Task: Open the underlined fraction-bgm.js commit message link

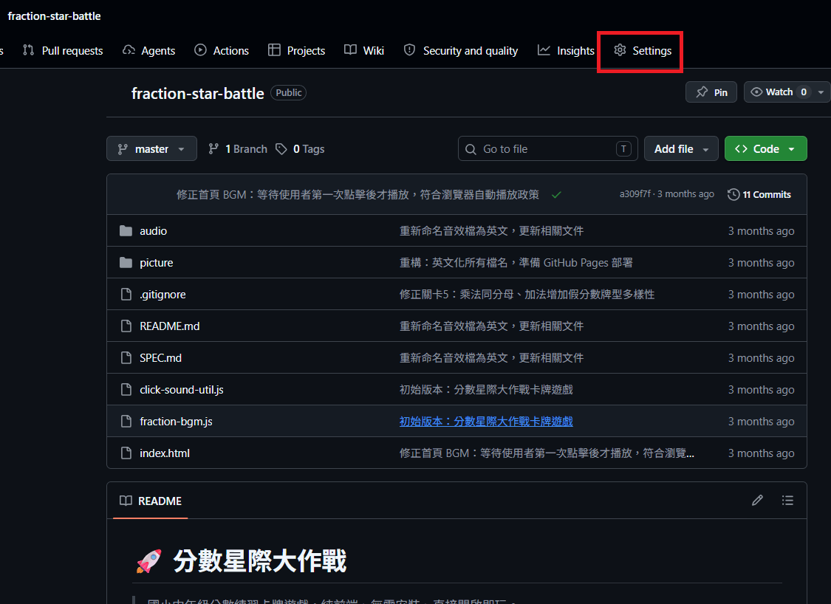Action: click(x=486, y=422)
